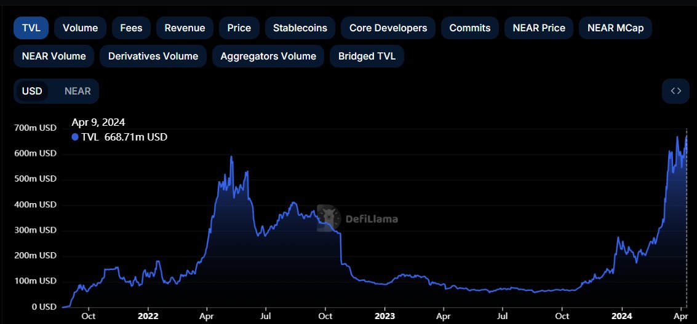The width and height of the screenshot is (697, 324).
Task: Click the 100m USD axis label
Action: click(35, 281)
